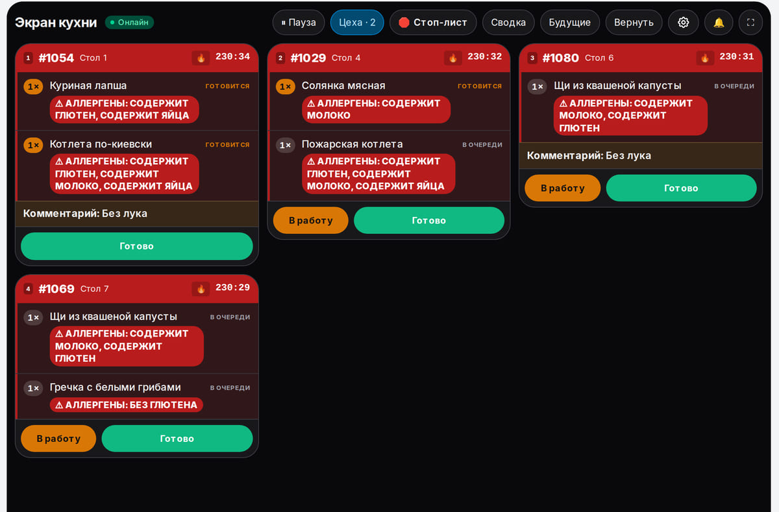
Task: Toggle fullscreen mode icon
Action: pyautogui.click(x=750, y=22)
